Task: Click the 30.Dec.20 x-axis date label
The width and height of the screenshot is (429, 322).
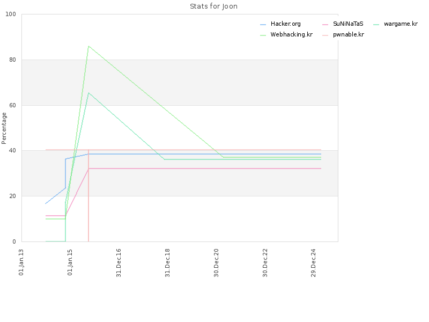Action: tap(216, 263)
